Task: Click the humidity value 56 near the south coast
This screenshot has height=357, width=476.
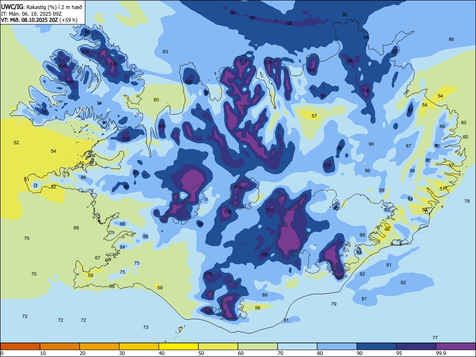Action: pyautogui.click(x=258, y=308)
